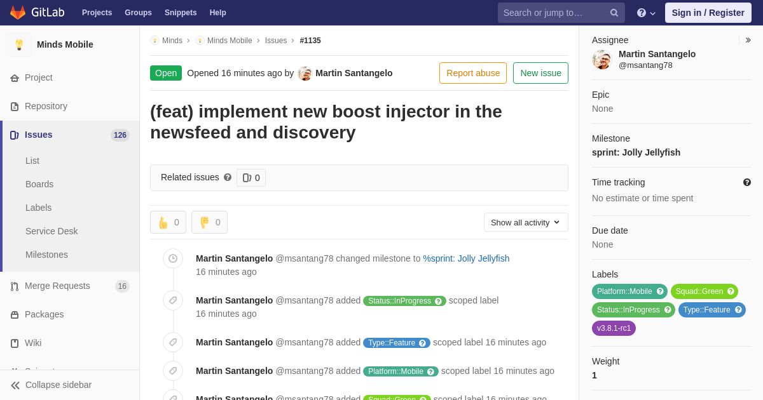The image size is (763, 400).
Task: Open Boards under Issues
Action: click(x=39, y=184)
